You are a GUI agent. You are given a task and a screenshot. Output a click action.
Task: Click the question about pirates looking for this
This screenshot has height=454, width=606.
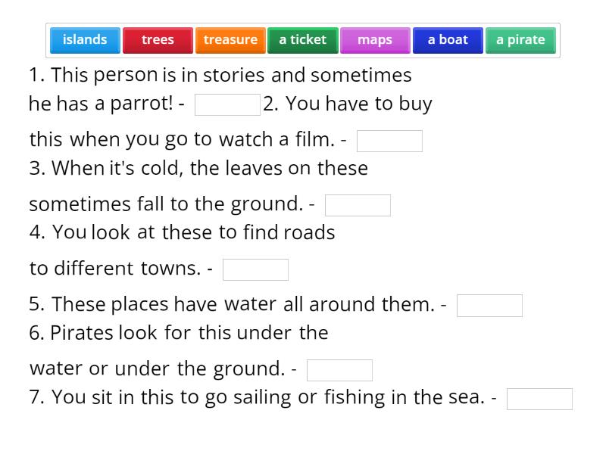(x=178, y=332)
